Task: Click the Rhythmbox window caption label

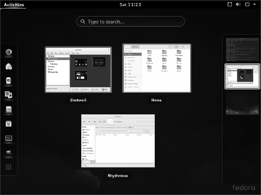Action: coord(118,176)
